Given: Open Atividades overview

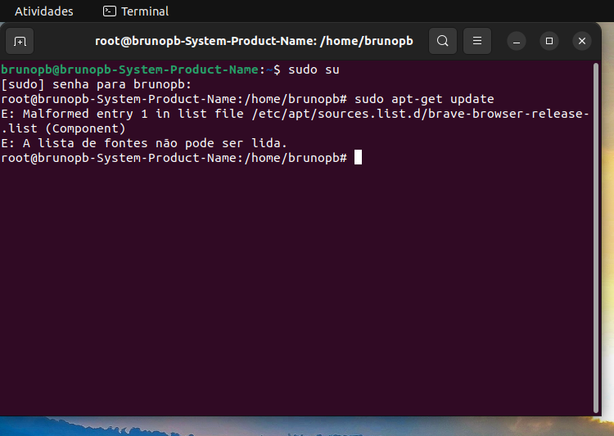Looking at the screenshot, I should (44, 11).
